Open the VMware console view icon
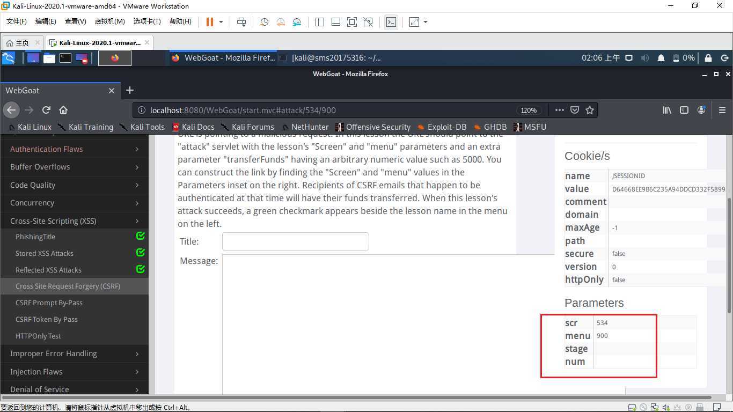The height and width of the screenshot is (412, 733). coord(391,22)
